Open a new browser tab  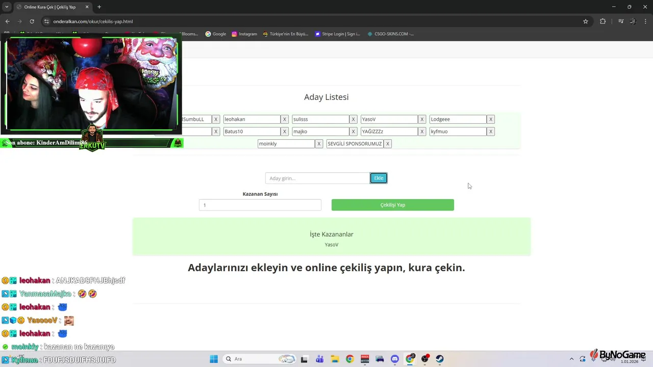point(99,7)
